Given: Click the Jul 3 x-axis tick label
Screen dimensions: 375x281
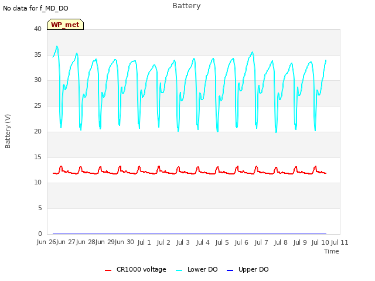Looking at the screenshot, I should [x=183, y=242].
